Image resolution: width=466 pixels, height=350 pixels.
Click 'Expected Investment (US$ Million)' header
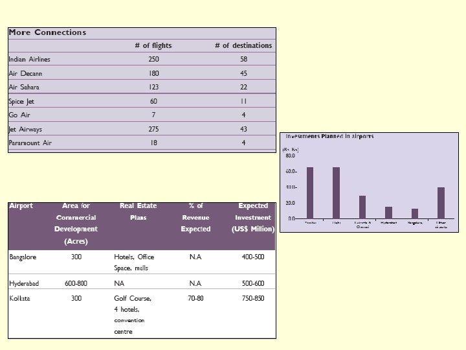pyautogui.click(x=253, y=218)
